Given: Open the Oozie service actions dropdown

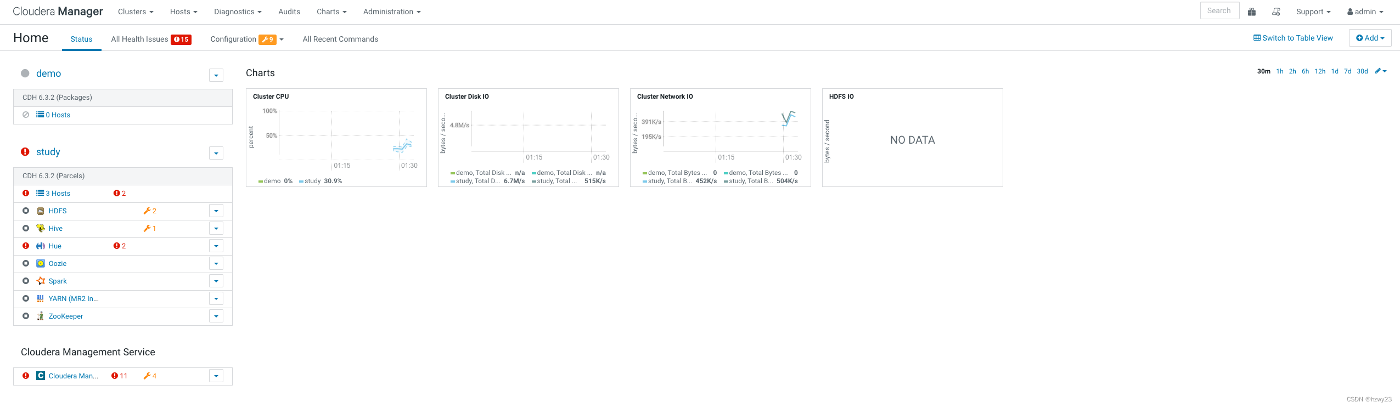Looking at the screenshot, I should coord(216,264).
